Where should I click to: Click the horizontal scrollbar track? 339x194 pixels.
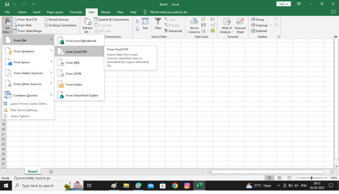click(268, 172)
